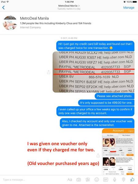
Task: Open the Account voucher screenshot
Action: pyautogui.click(x=118, y=152)
